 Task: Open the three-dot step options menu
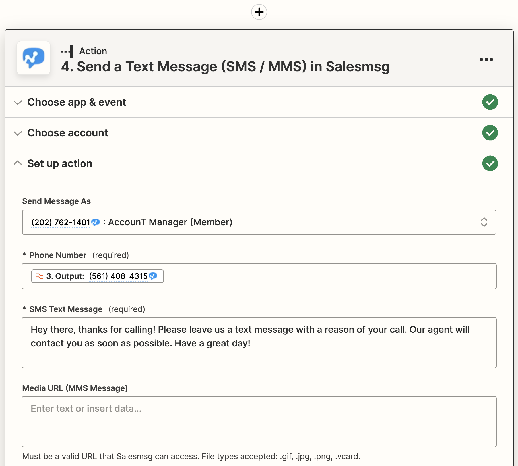(x=486, y=59)
